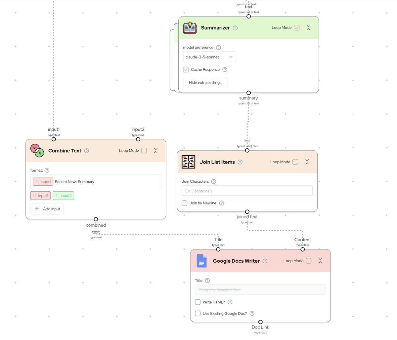Check Use Existing Google Doc? checkbox
This screenshot has width=397, height=340.
coord(198,314)
